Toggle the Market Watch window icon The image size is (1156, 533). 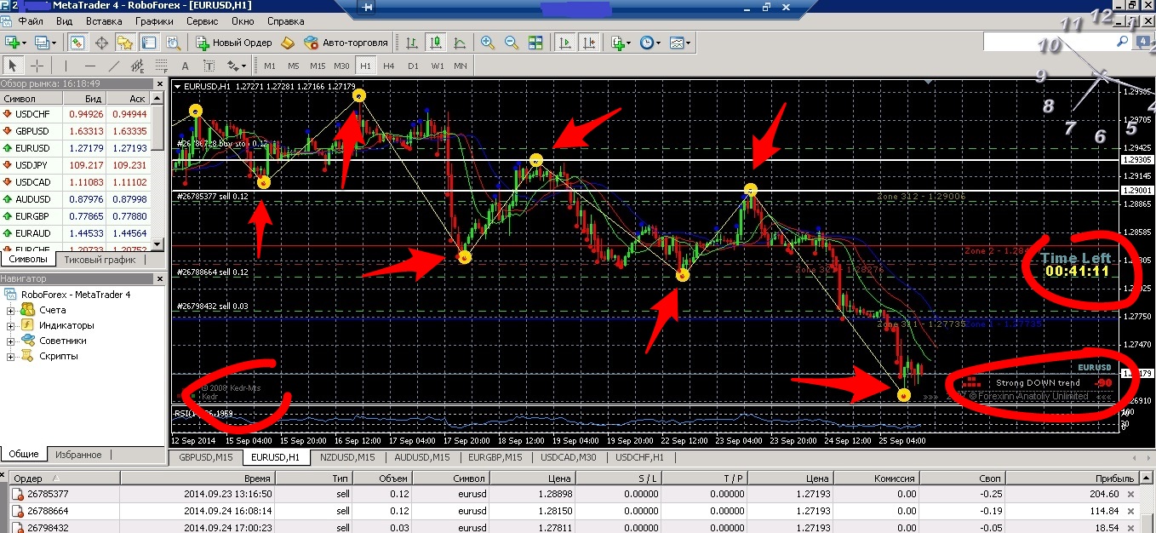coord(77,43)
